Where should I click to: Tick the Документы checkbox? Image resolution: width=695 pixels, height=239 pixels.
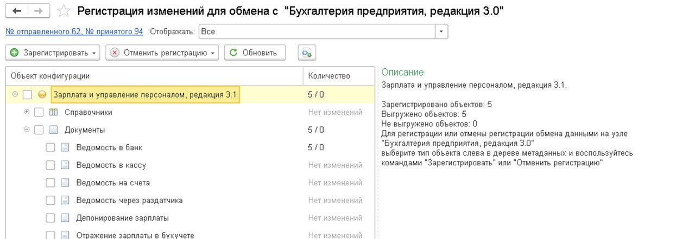[x=39, y=130]
